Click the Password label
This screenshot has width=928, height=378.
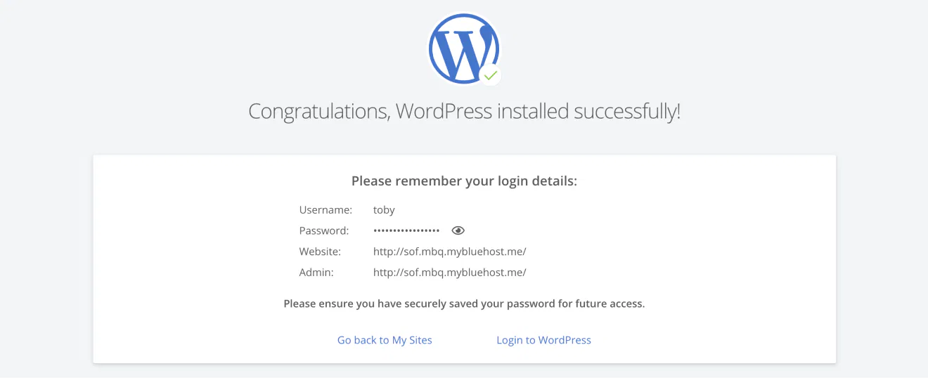[x=323, y=230]
